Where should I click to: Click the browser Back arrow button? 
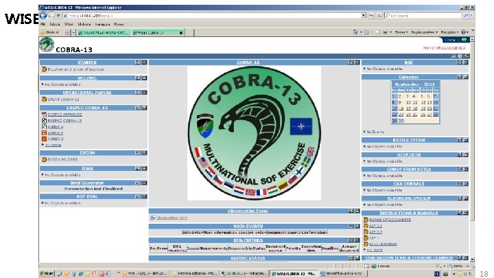(x=43, y=15)
